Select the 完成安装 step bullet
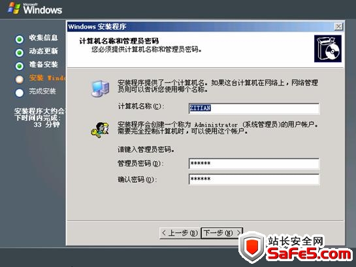The width and height of the screenshot is (356, 267). pos(20,93)
